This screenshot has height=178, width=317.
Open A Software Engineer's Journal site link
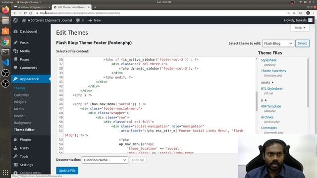(47, 20)
